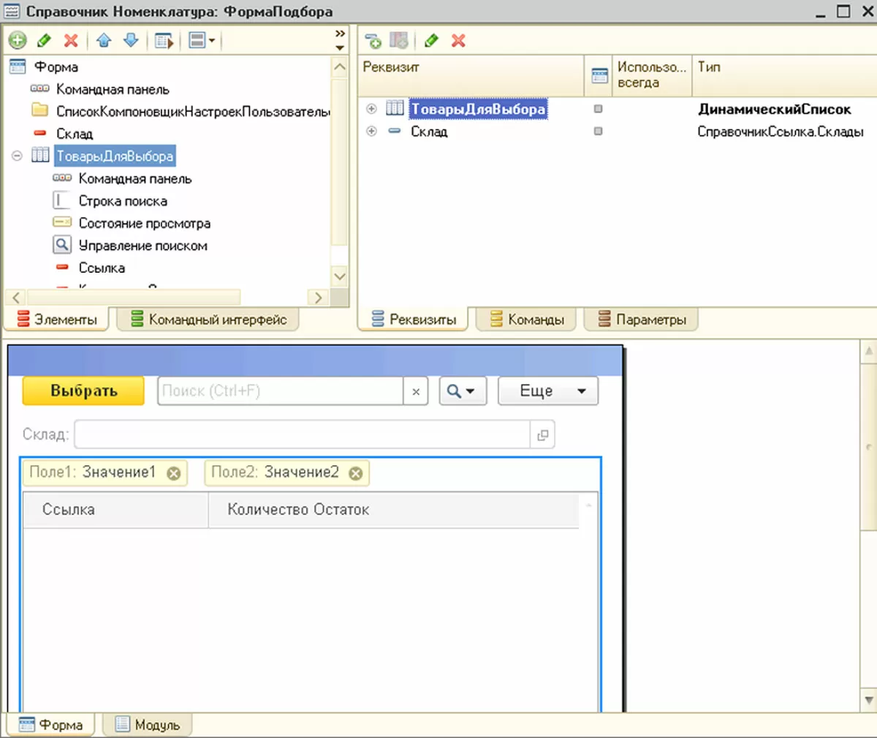Toggle 'use always' checkbox for Склад attribute
877x738 pixels.
(x=599, y=132)
